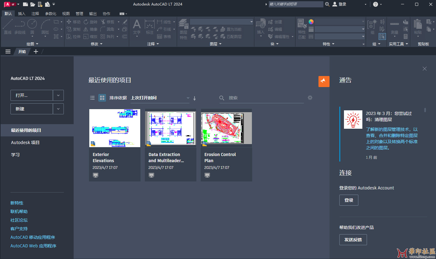Open the layer name combo box
Screen dimensions: 436x259
pyautogui.click(x=222, y=22)
